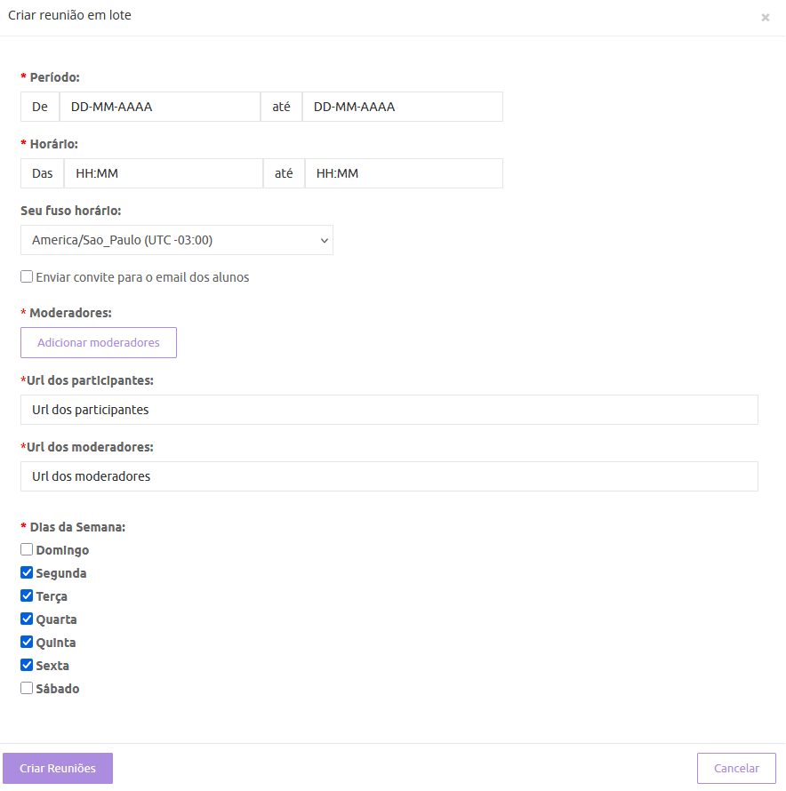
Task: Focus the end time HH:MM field
Action: pos(403,173)
